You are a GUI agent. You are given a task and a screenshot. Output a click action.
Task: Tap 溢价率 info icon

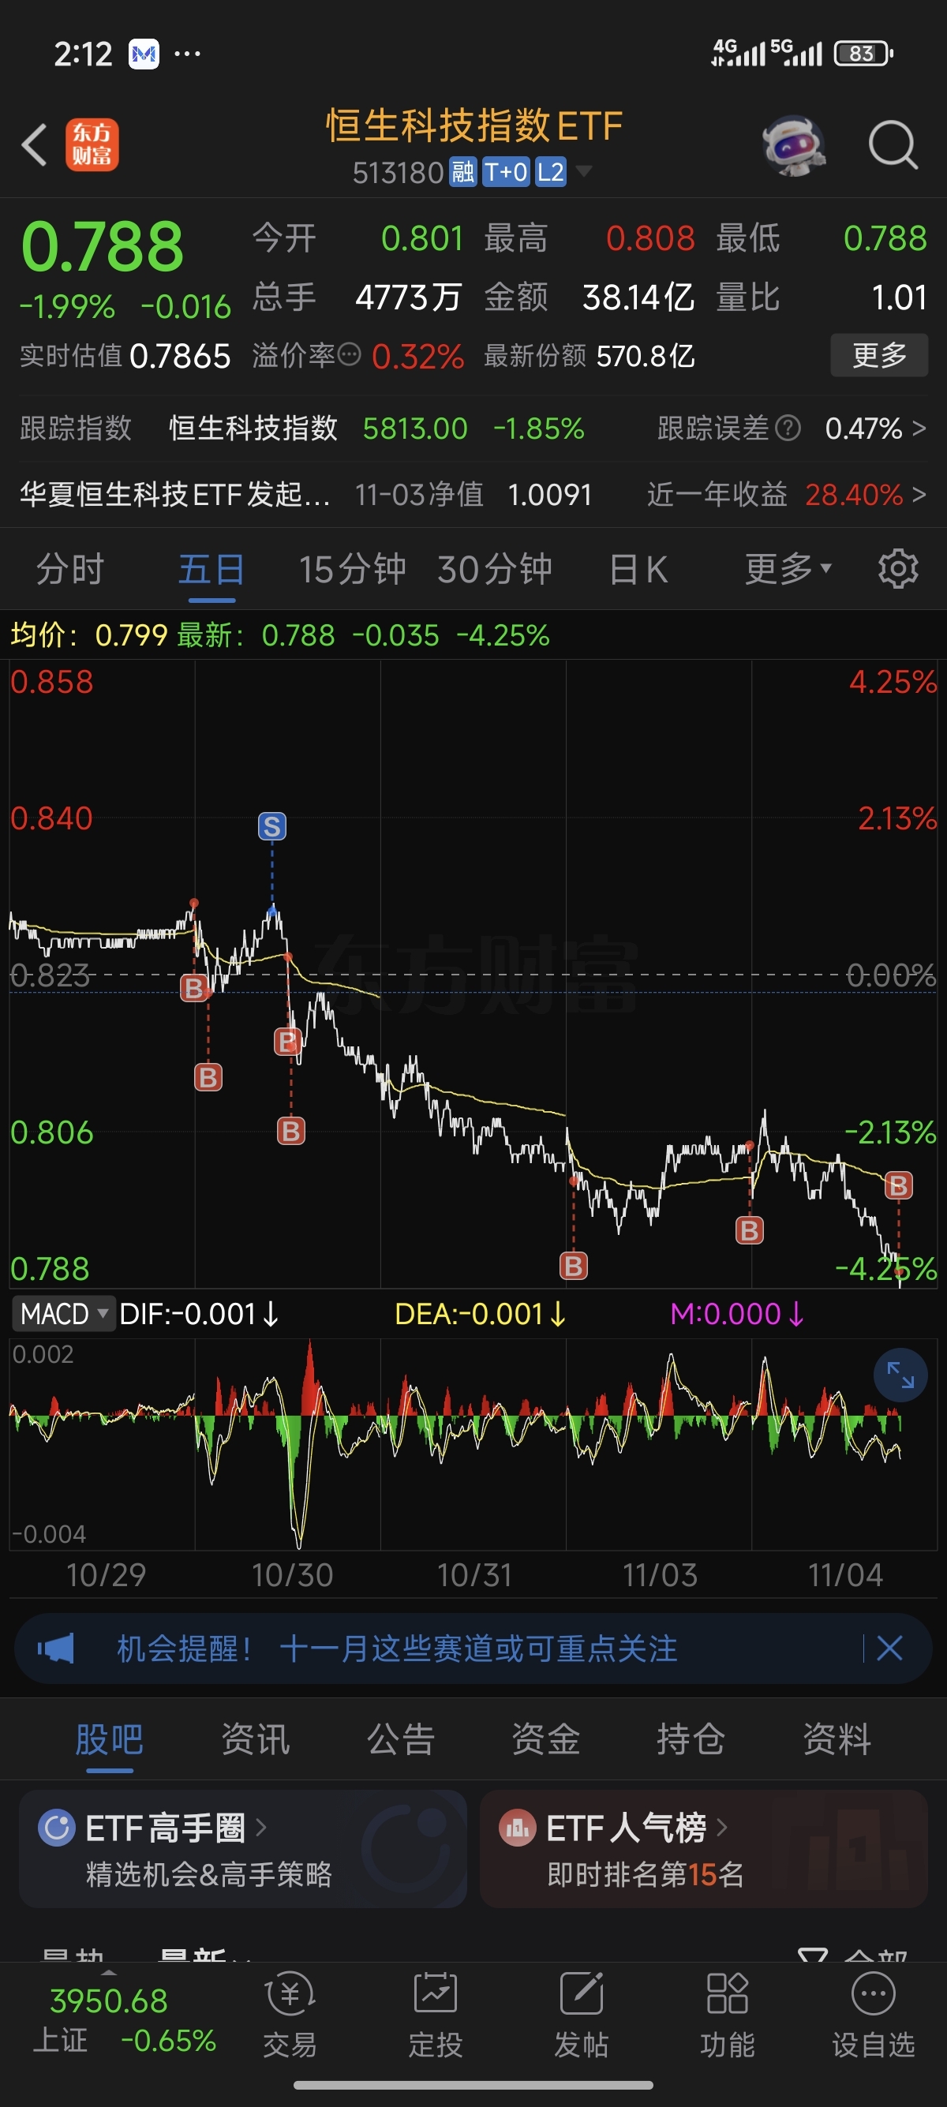coord(349,355)
